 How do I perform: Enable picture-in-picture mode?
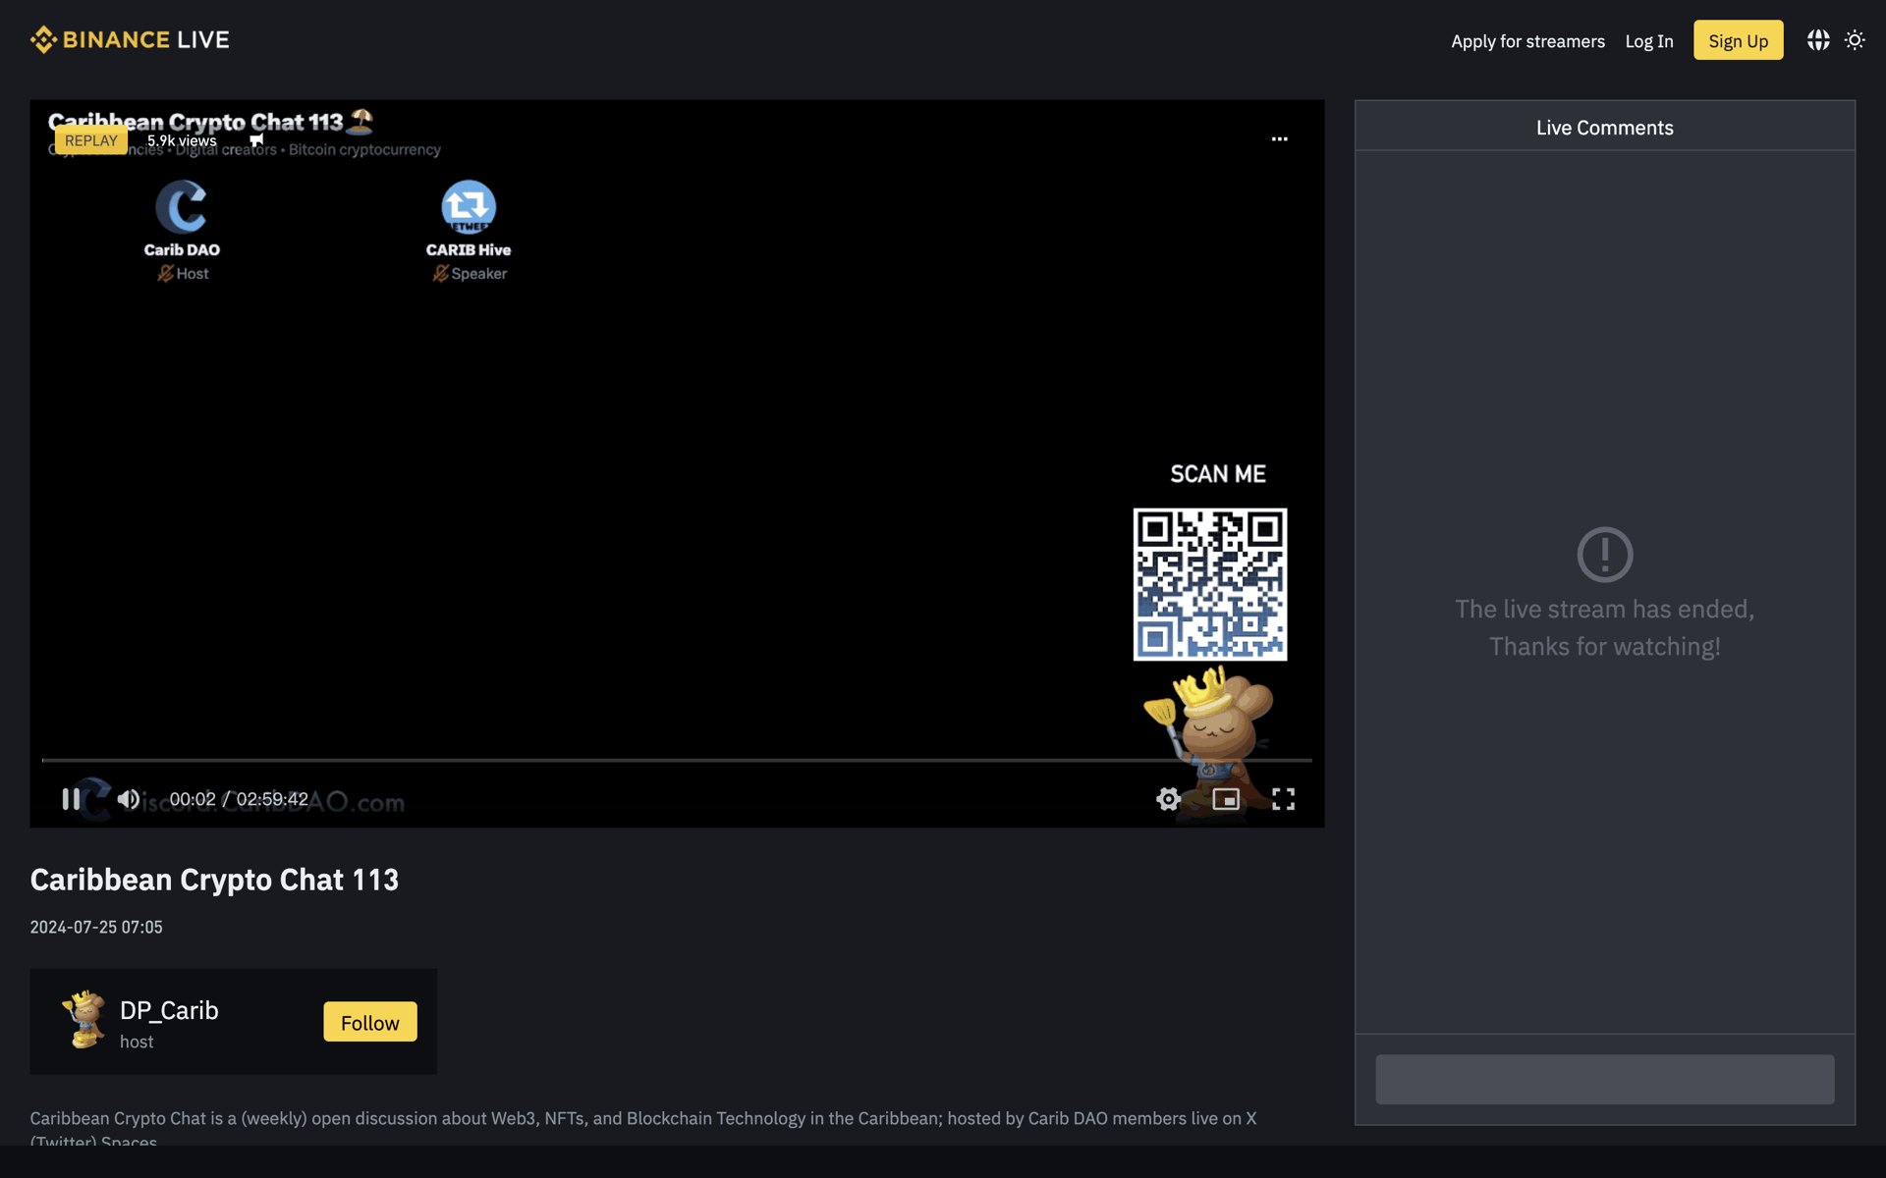pos(1226,799)
